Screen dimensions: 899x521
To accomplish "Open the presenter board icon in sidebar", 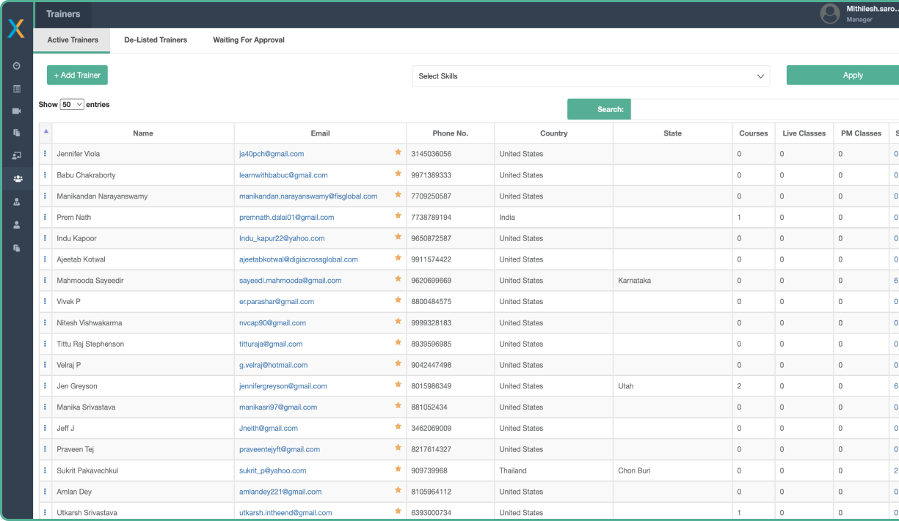I will pos(17,155).
